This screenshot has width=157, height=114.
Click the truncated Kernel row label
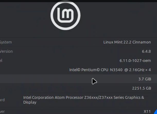pos(1,60)
